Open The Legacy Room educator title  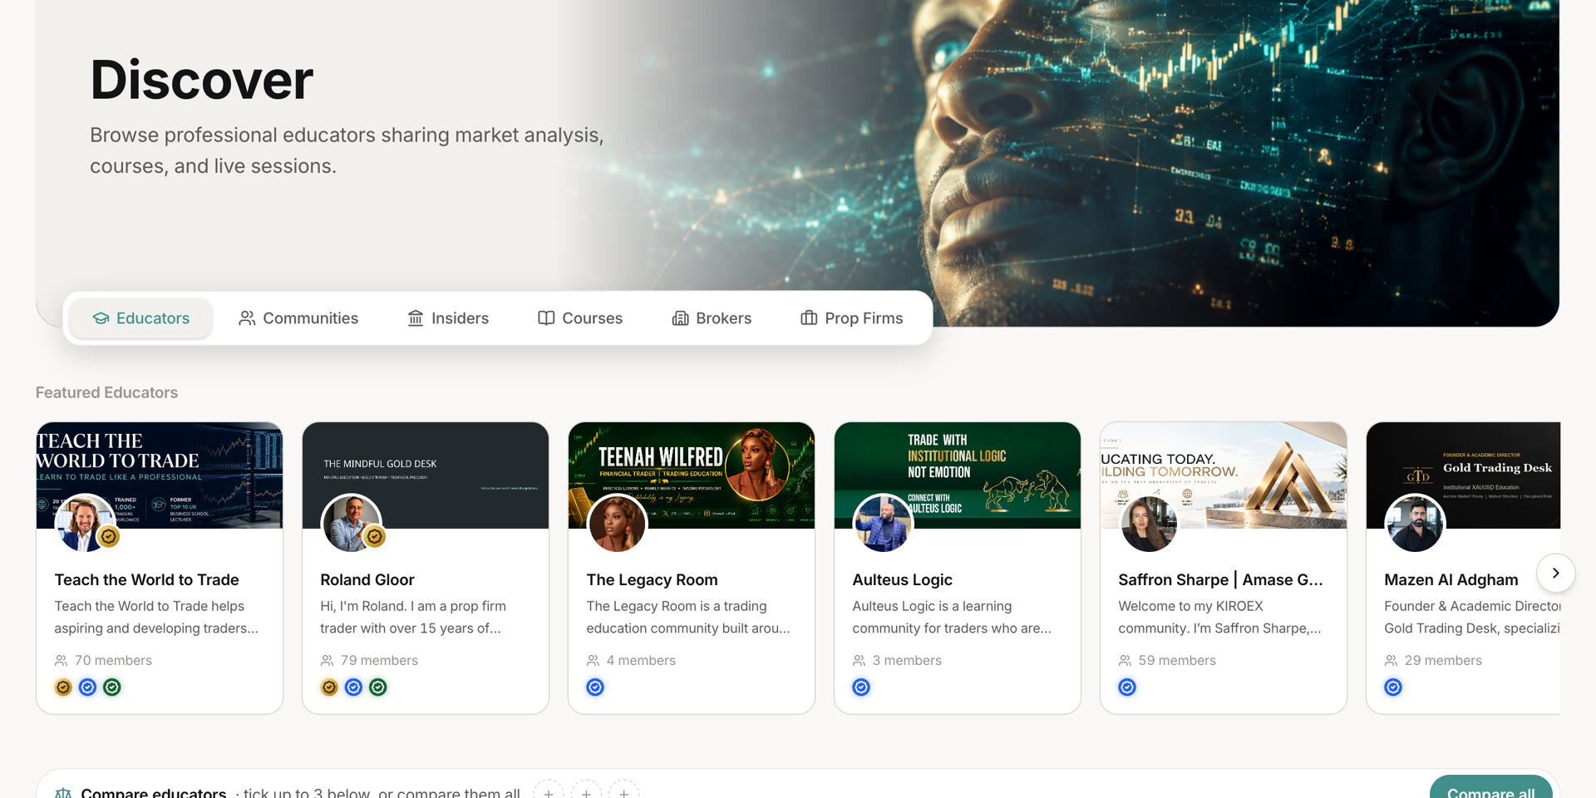coord(652,580)
